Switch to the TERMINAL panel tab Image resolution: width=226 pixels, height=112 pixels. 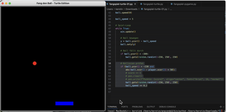pyautogui.click(x=112, y=107)
